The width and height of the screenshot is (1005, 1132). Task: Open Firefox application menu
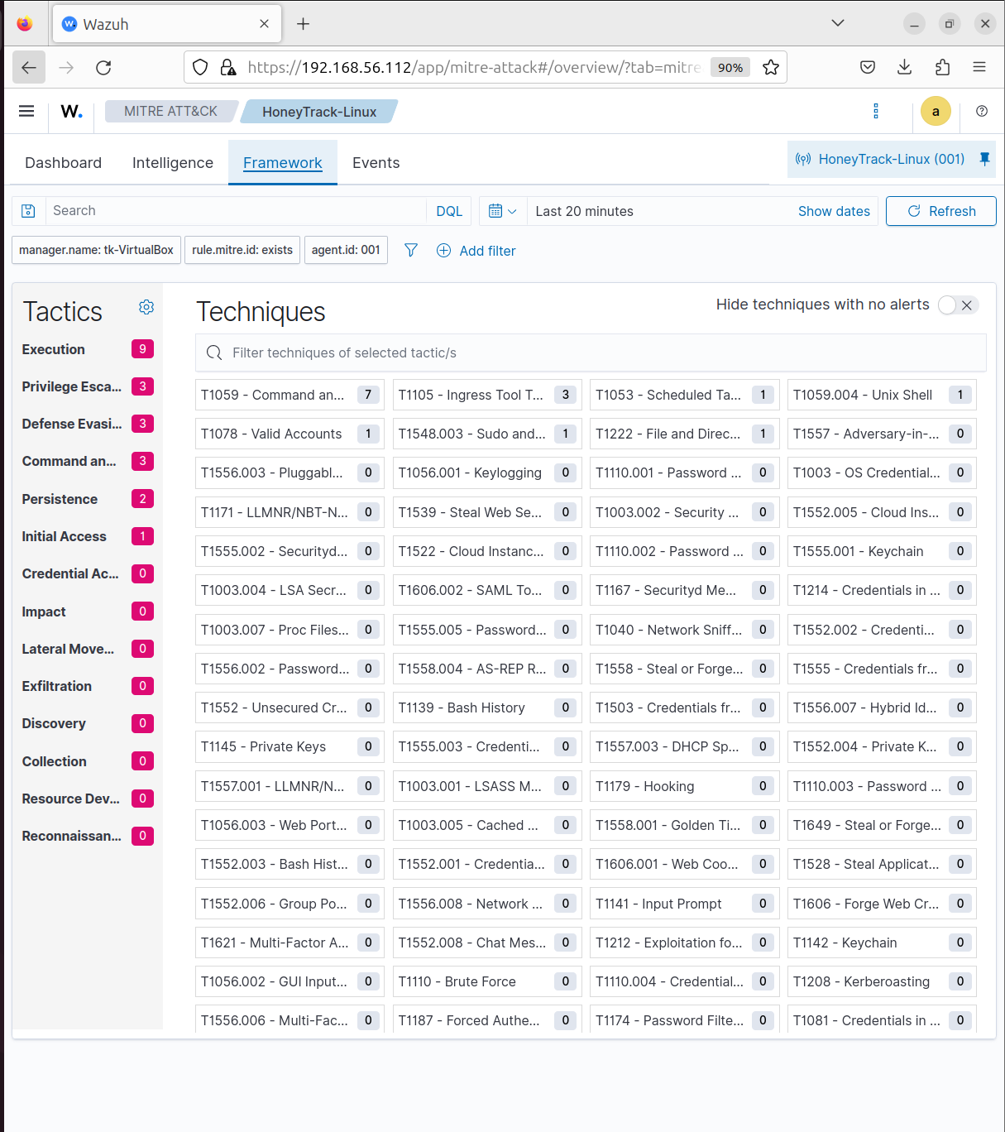(x=979, y=67)
